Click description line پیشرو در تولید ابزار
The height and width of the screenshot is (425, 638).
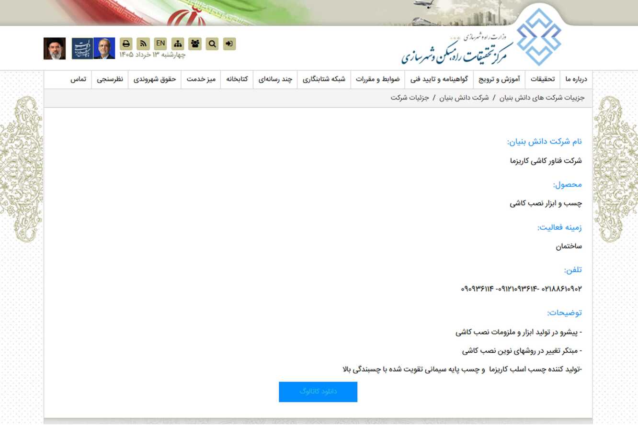(x=519, y=332)
